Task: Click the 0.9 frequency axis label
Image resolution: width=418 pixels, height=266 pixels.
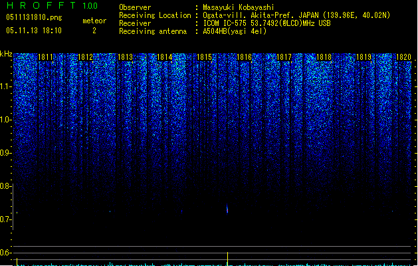Action: pos(6,153)
